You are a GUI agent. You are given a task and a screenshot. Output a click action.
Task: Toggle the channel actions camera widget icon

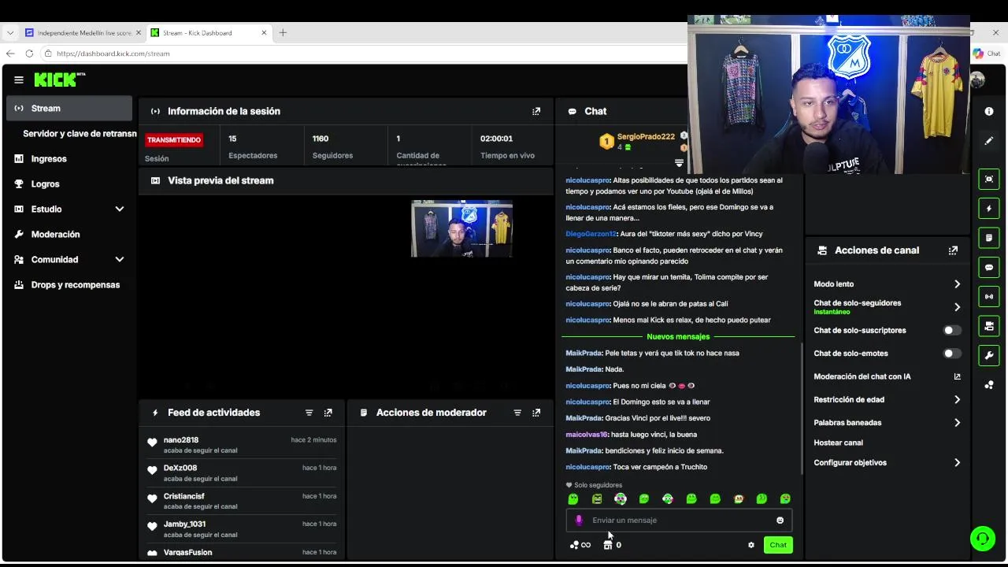tap(989, 326)
